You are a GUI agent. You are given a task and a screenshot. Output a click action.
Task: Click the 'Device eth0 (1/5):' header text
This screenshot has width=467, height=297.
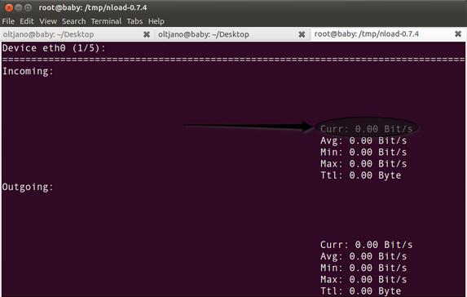[x=54, y=48]
